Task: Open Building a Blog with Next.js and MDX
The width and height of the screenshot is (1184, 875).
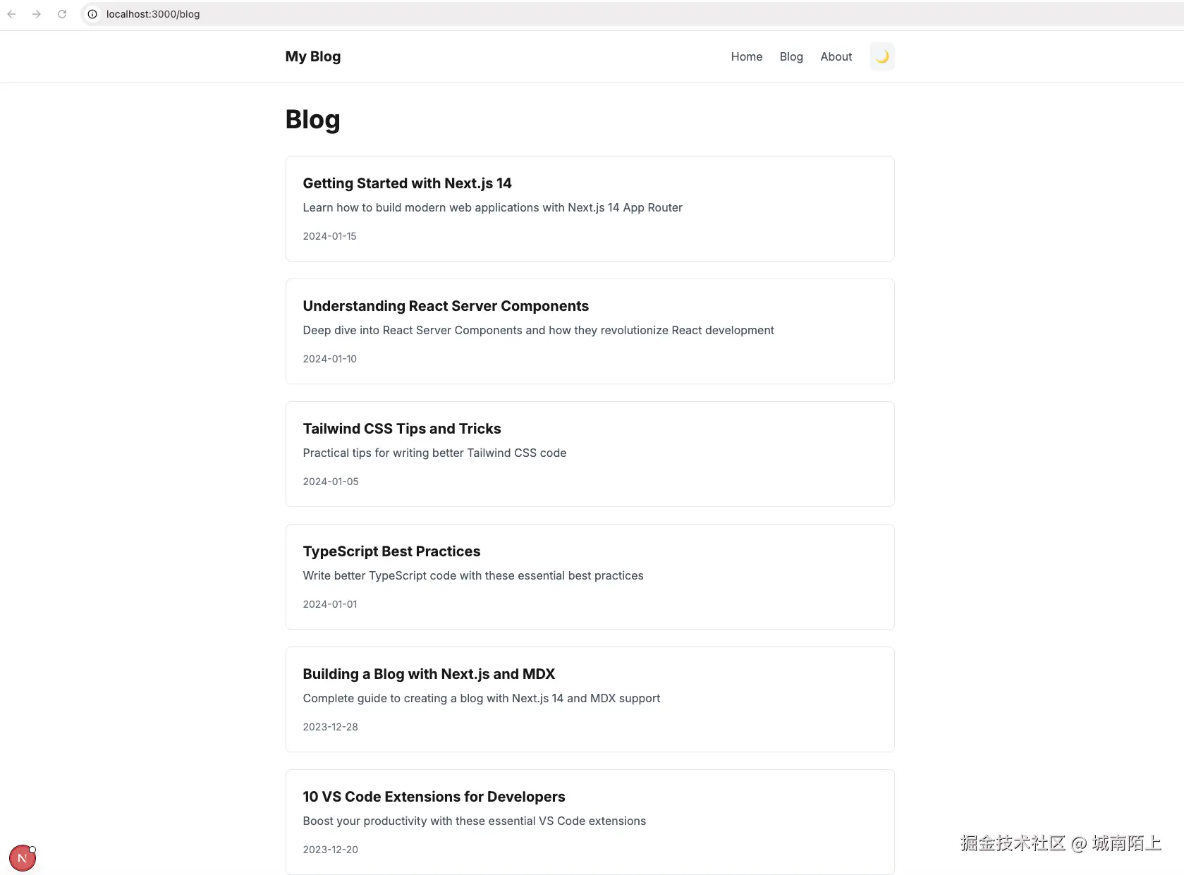Action: [429, 675]
